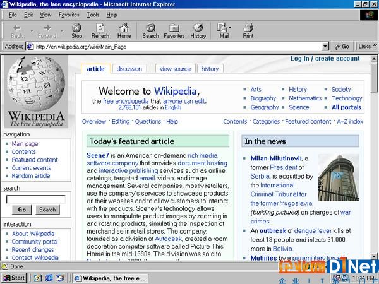Screen dimensions: 379x284
Task: Click the Milan Milutinović news link
Action: (x=276, y=158)
